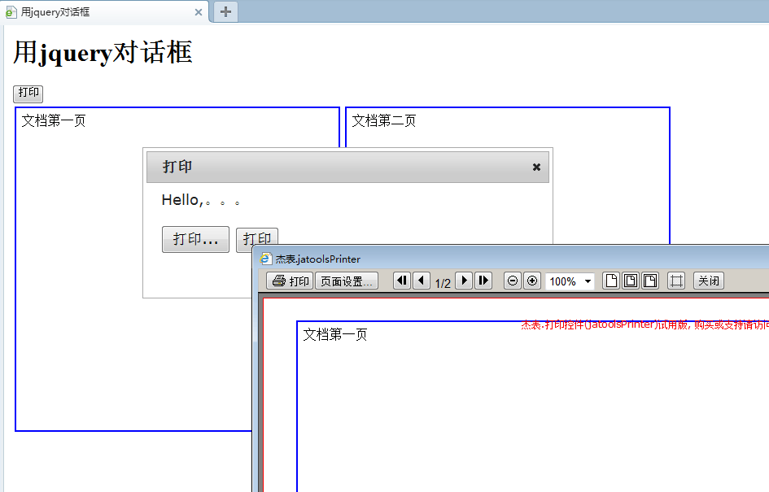
Task: Click 打印 in jatoolsPrinter toolbar
Action: (290, 281)
